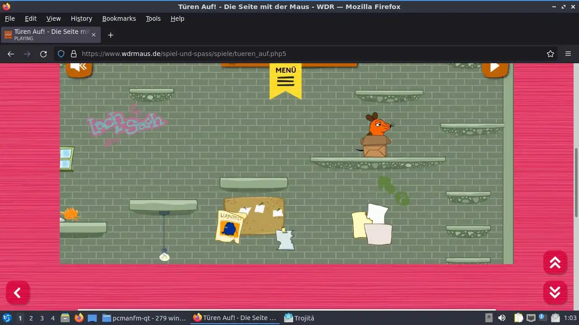The height and width of the screenshot is (325, 579).
Task: Open the network connection tray icon
Action: coord(531,318)
